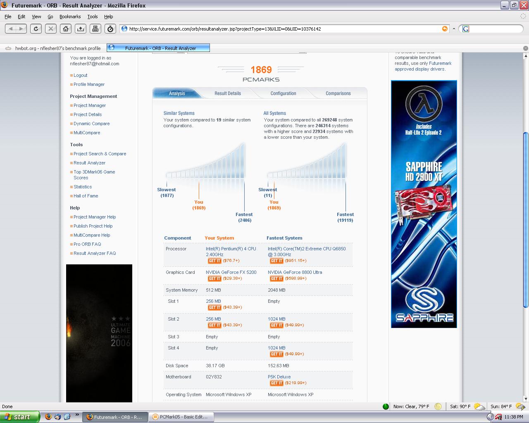Click the Now: Clear weather moon icon
Image resolution: width=529 pixels, height=423 pixels.
[x=438, y=406]
